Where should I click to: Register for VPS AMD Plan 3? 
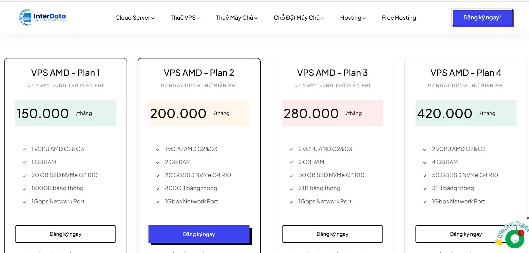332,234
